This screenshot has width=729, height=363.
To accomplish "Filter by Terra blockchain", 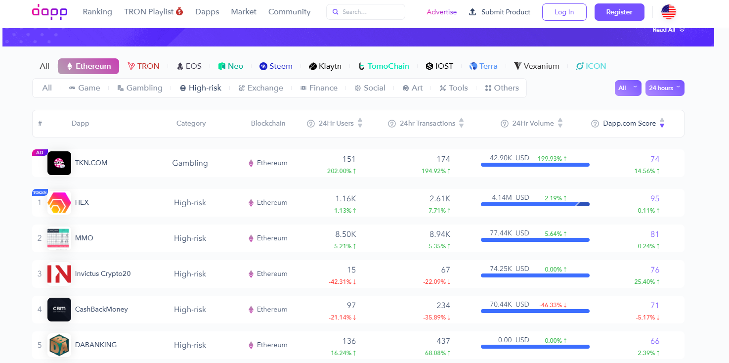I will (483, 66).
